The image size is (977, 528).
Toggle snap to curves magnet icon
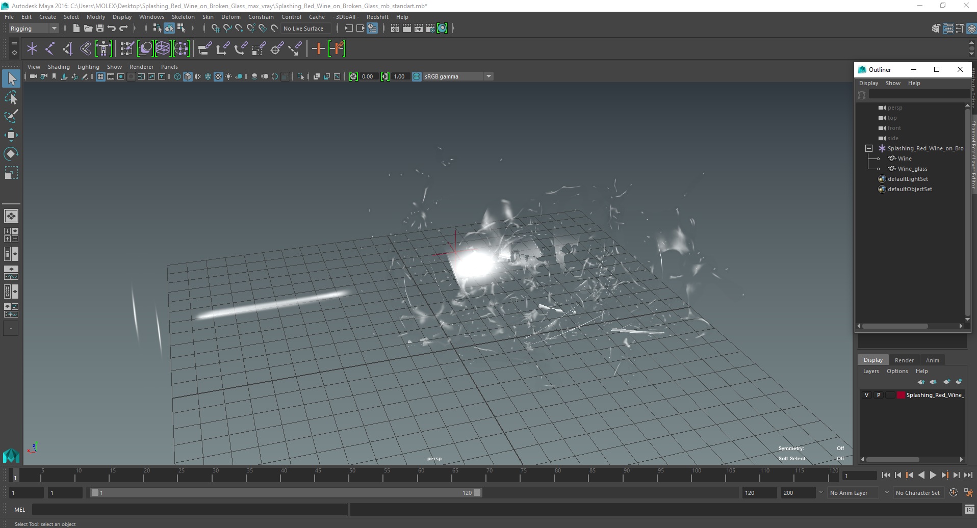click(x=227, y=29)
